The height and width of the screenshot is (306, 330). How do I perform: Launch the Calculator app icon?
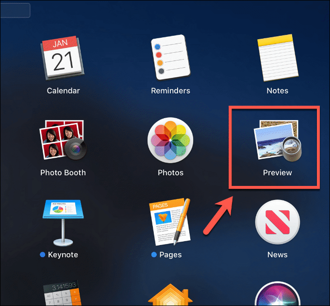click(62, 293)
